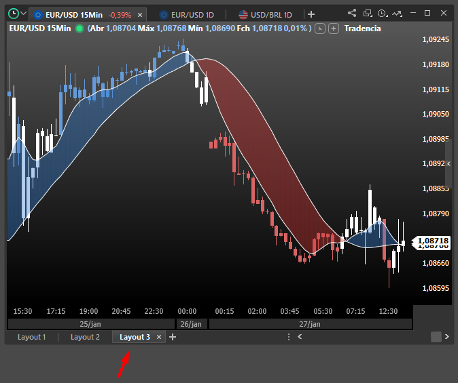Click the plus icon beside Tradencia
Viewport: 458px width, 383px height.
pos(333,28)
